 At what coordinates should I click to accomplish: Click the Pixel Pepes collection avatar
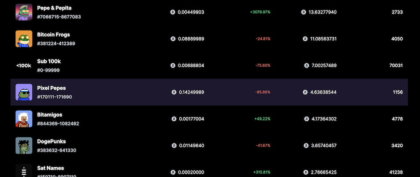24,92
